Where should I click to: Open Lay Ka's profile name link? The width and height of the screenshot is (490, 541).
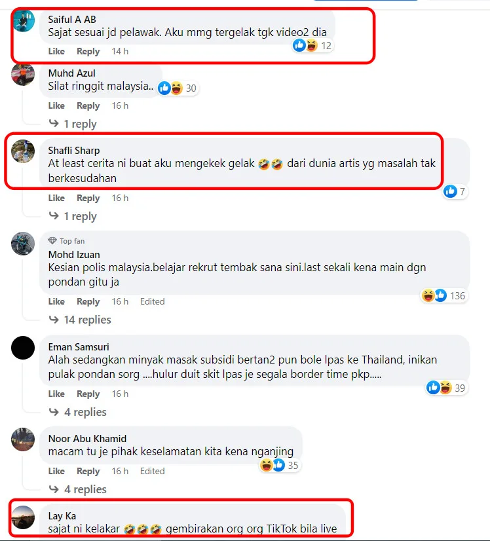pyautogui.click(x=62, y=516)
